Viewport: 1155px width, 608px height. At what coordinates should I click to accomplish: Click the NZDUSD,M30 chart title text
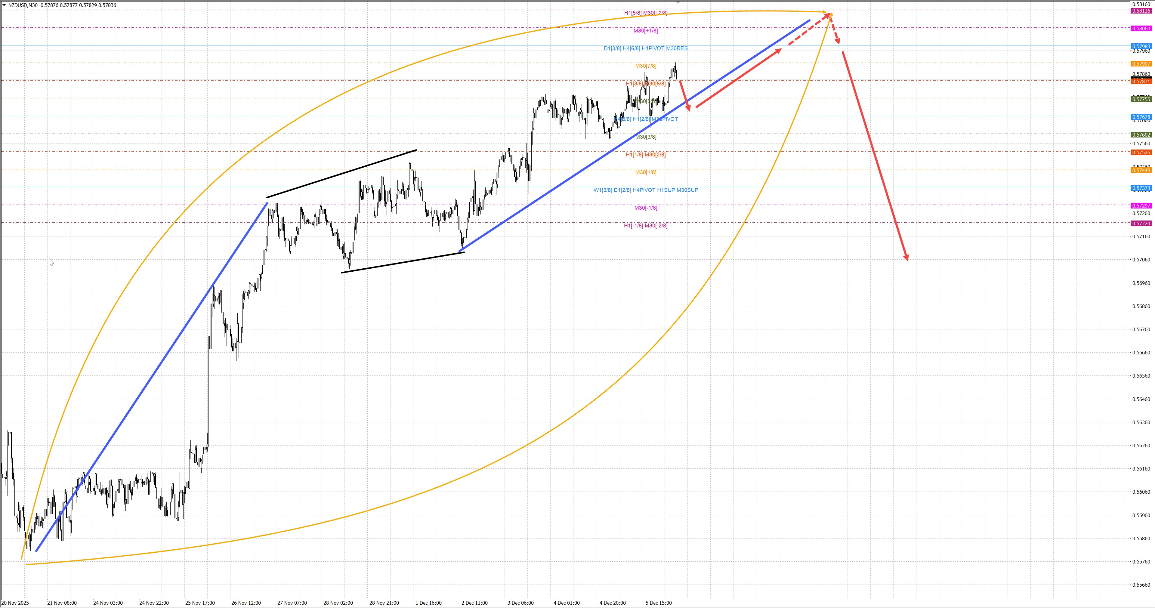pyautogui.click(x=23, y=5)
